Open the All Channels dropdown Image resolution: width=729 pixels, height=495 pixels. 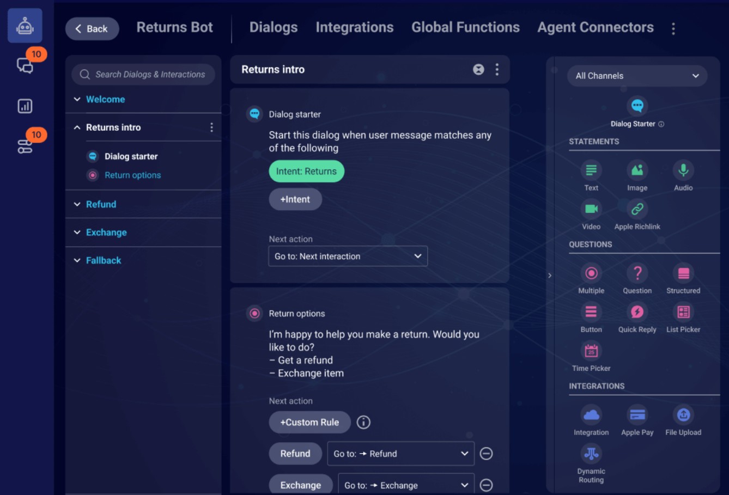click(636, 76)
